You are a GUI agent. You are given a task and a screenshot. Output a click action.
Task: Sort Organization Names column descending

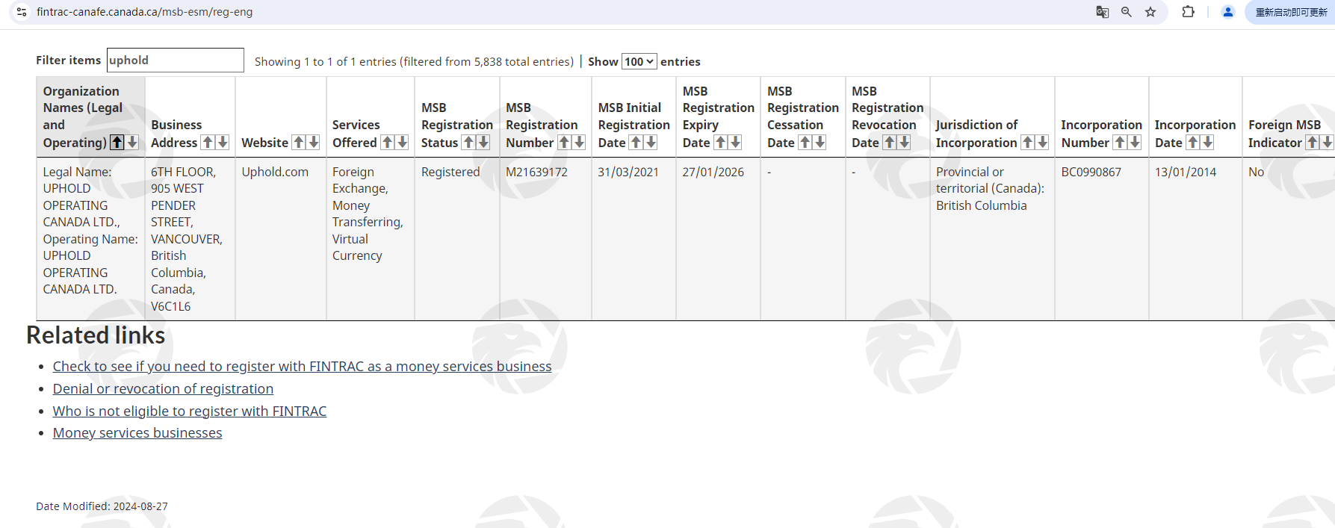click(132, 142)
